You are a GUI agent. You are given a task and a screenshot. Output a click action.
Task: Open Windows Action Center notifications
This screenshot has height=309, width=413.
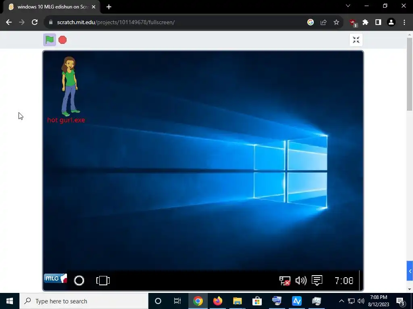tap(400, 301)
